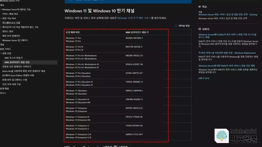Open the 'Windows Server 버전, 서비스 옵션' Training link
Screen dimensions: 262x147
228,15
